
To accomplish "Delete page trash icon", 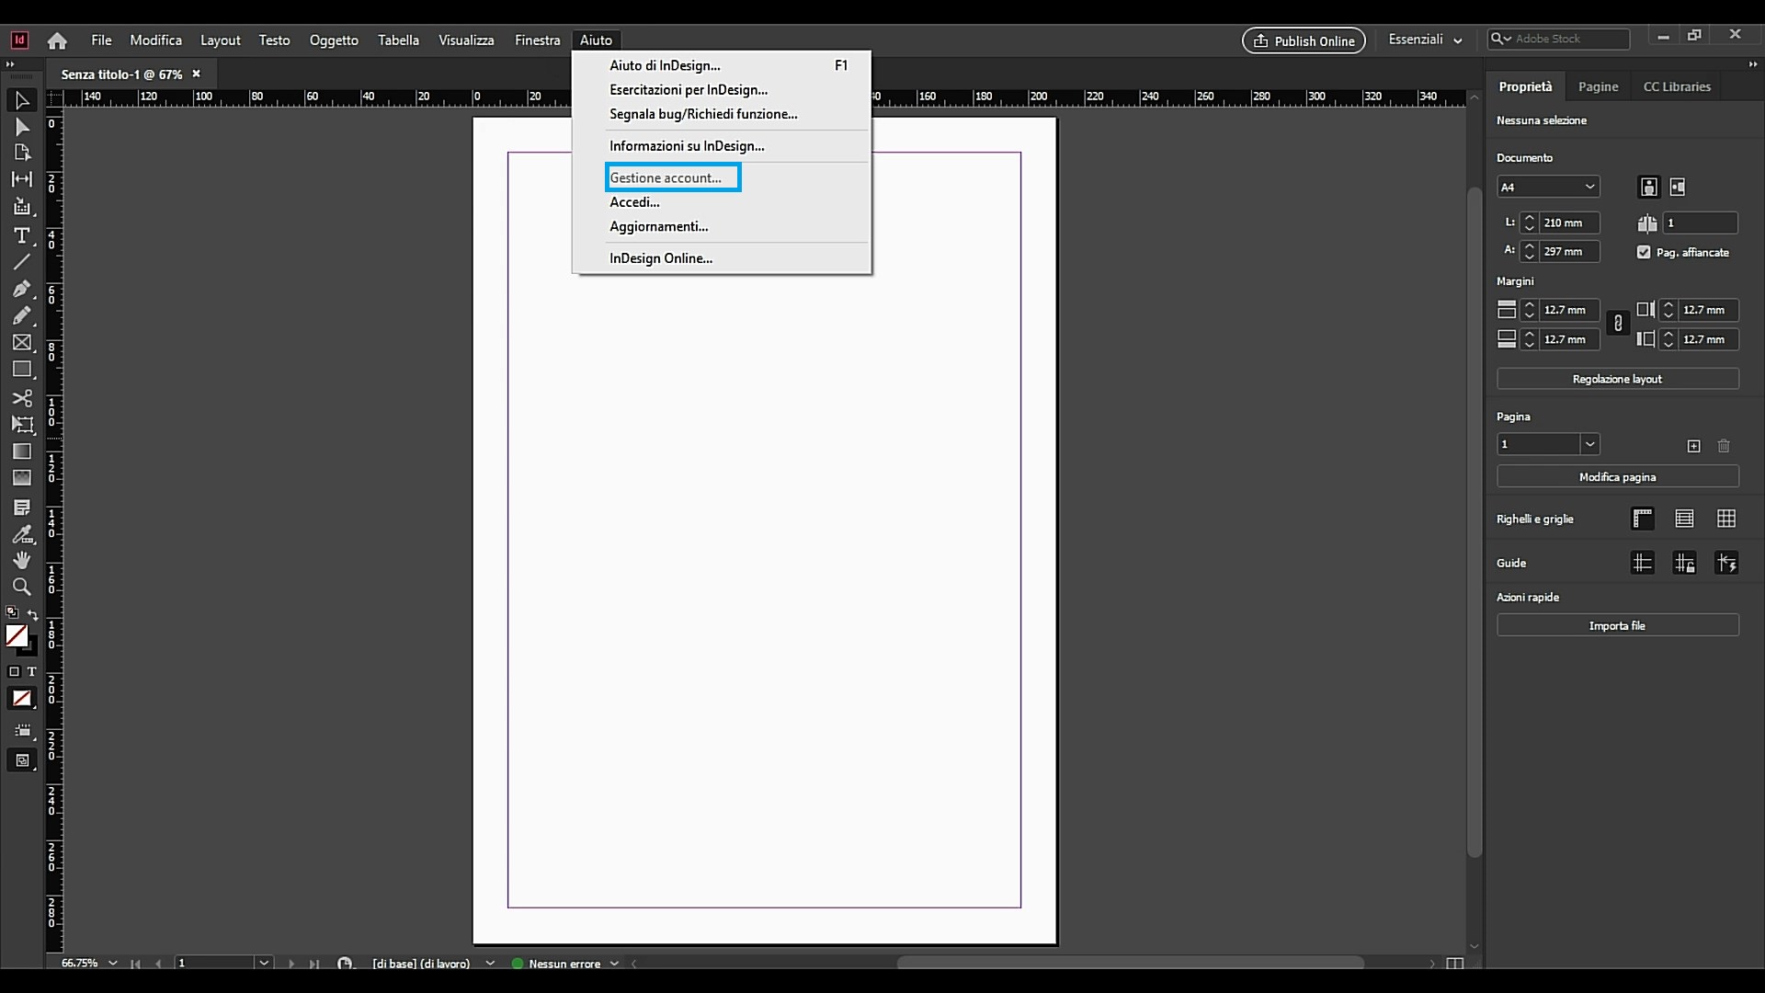I will point(1724,446).
